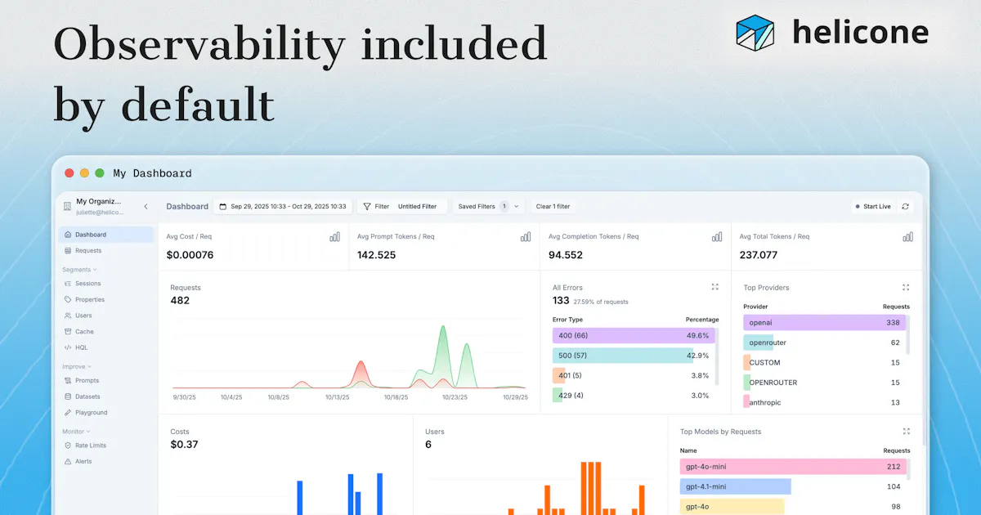981x515 pixels.
Task: Click the refresh icon
Action: 906,207
